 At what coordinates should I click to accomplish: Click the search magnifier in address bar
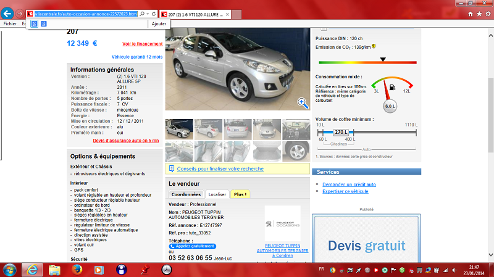click(142, 14)
